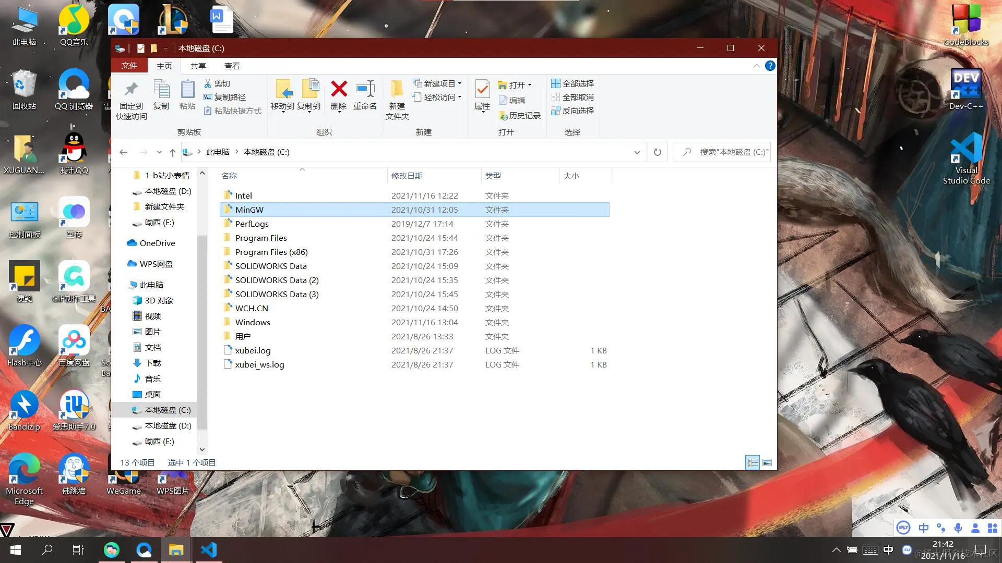Screen dimensions: 1002x563
Task: Collapse the ribbon with chevron arrow
Action: coord(756,66)
